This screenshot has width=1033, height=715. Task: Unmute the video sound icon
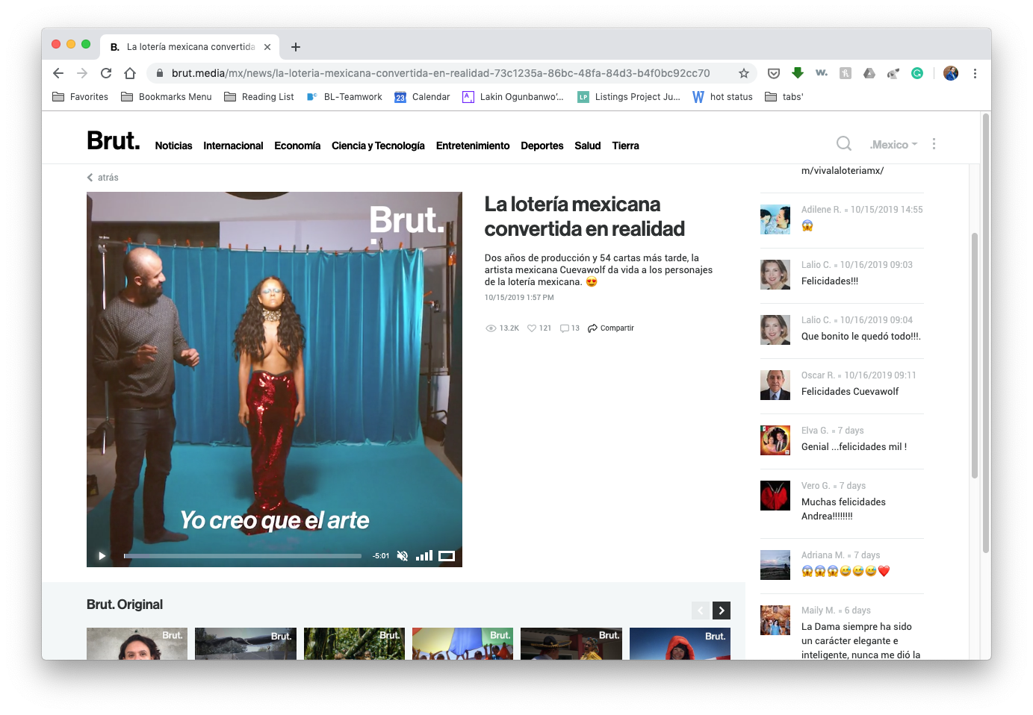click(403, 556)
